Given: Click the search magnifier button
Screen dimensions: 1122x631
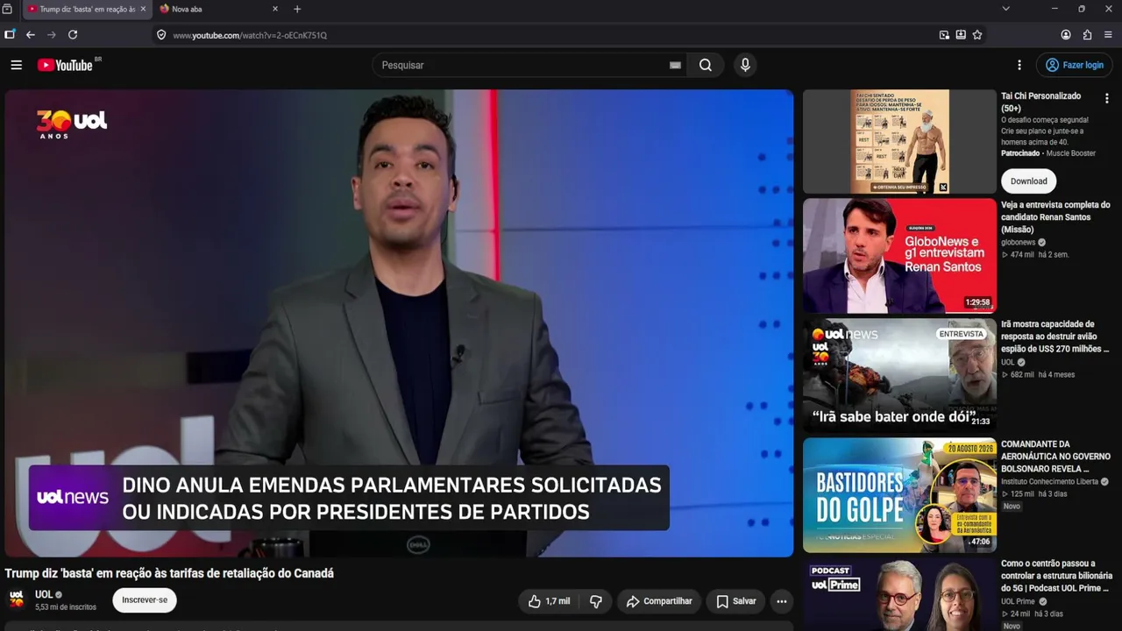Looking at the screenshot, I should coord(706,65).
